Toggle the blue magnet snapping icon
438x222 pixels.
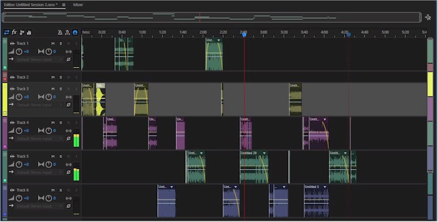tap(75, 33)
